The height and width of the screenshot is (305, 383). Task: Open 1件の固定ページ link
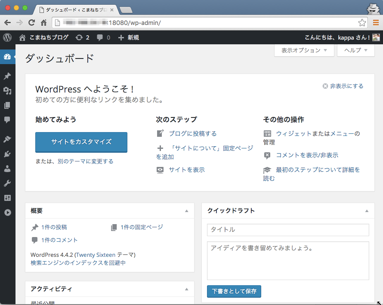tap(142, 227)
